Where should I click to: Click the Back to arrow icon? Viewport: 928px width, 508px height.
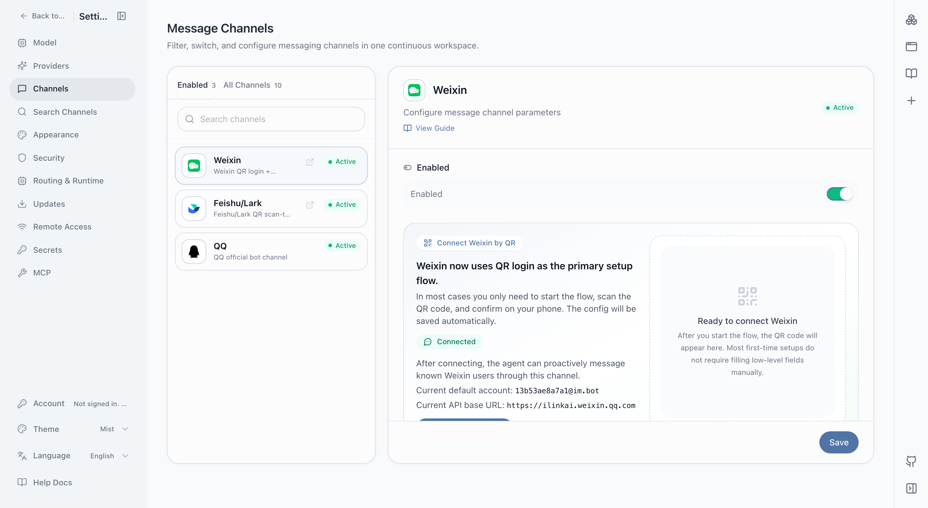[x=24, y=16]
